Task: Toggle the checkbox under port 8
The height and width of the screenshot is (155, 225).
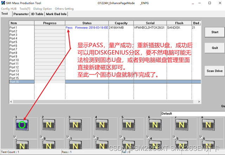Action: click(x=201, y=137)
